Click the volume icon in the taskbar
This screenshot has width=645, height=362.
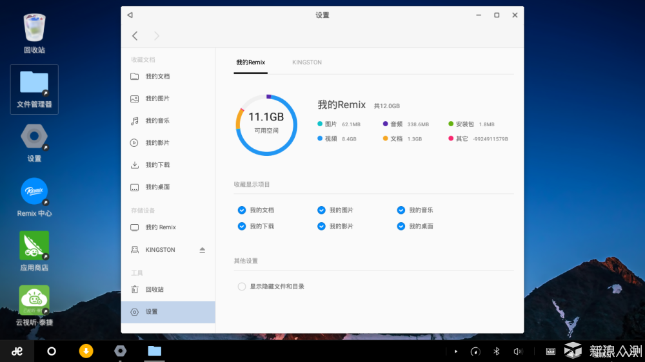(x=517, y=351)
